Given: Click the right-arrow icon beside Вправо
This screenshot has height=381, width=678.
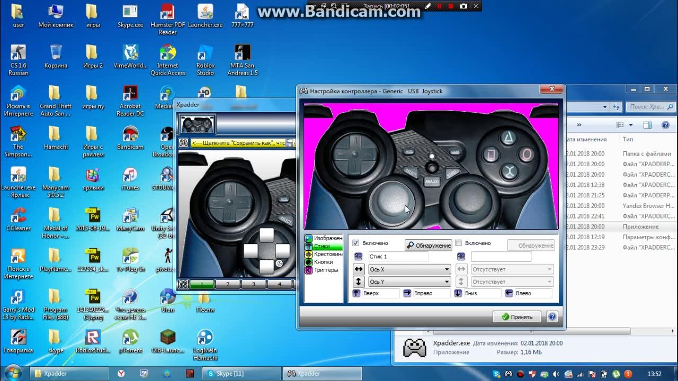Looking at the screenshot, I should (x=407, y=293).
